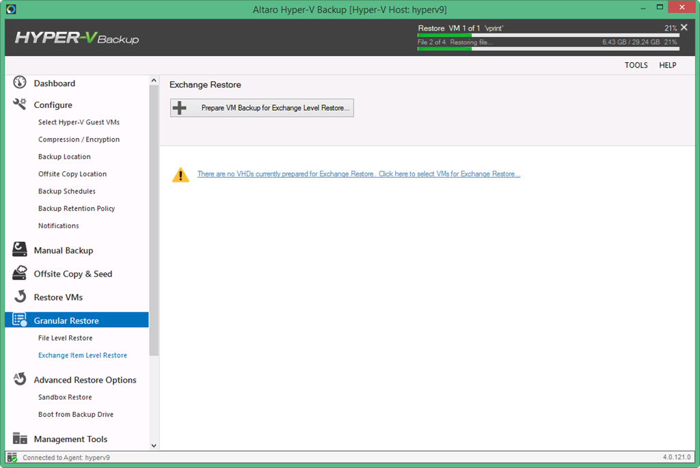
Task: Click the Advanced Restore Options icon
Action: tap(20, 378)
